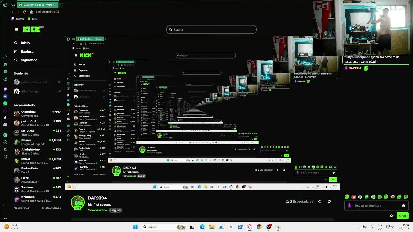Open recommended channel Coscu
The width and height of the screenshot is (413, 232).
click(x=37, y=142)
